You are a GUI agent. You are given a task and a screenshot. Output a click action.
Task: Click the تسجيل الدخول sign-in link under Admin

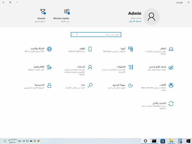tap(135, 21)
